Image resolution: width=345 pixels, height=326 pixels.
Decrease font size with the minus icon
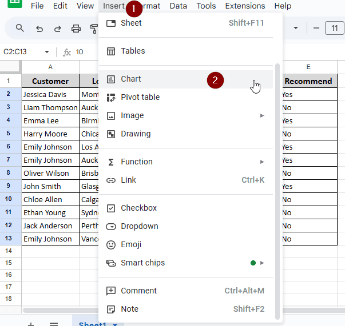(316, 28)
